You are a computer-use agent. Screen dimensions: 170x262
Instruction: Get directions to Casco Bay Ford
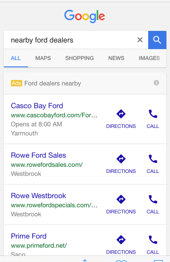point(121,119)
